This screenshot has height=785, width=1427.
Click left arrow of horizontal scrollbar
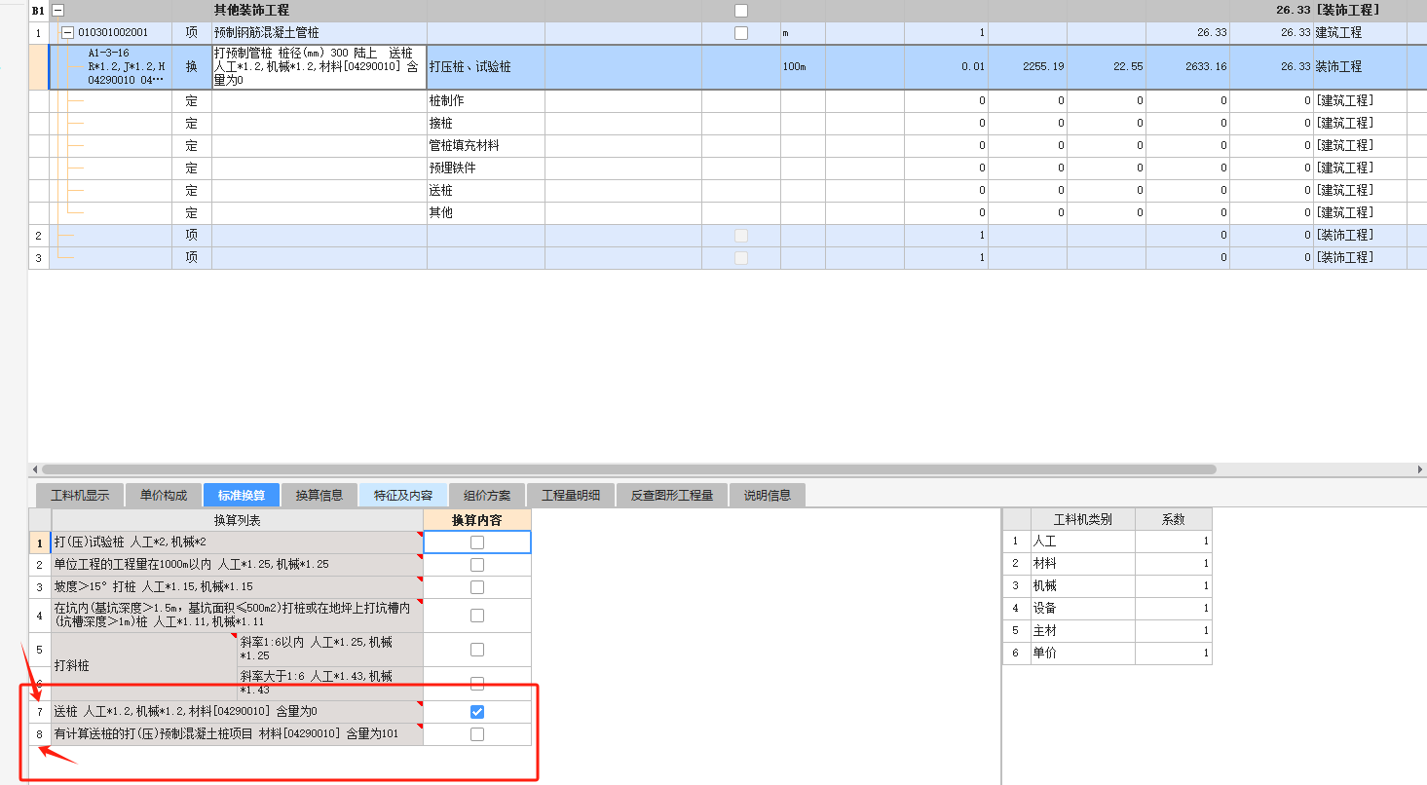(x=34, y=469)
